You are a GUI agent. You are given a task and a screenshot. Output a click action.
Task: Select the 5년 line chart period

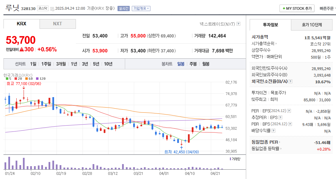[x=96, y=64]
